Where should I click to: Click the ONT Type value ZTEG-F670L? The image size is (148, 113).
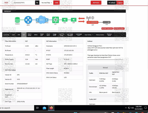coord(21,101)
